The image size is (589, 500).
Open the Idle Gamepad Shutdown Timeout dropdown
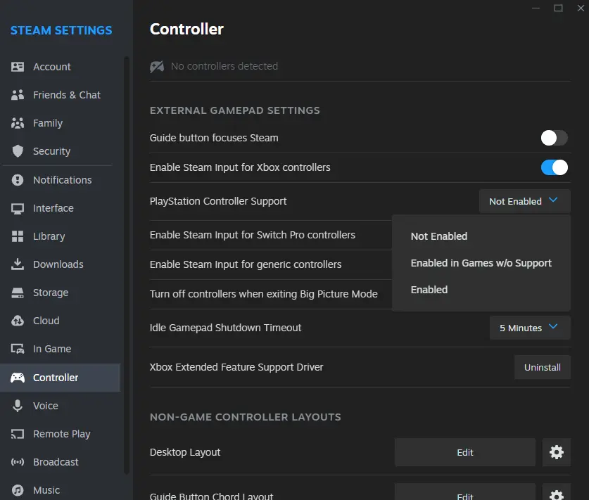[530, 328]
